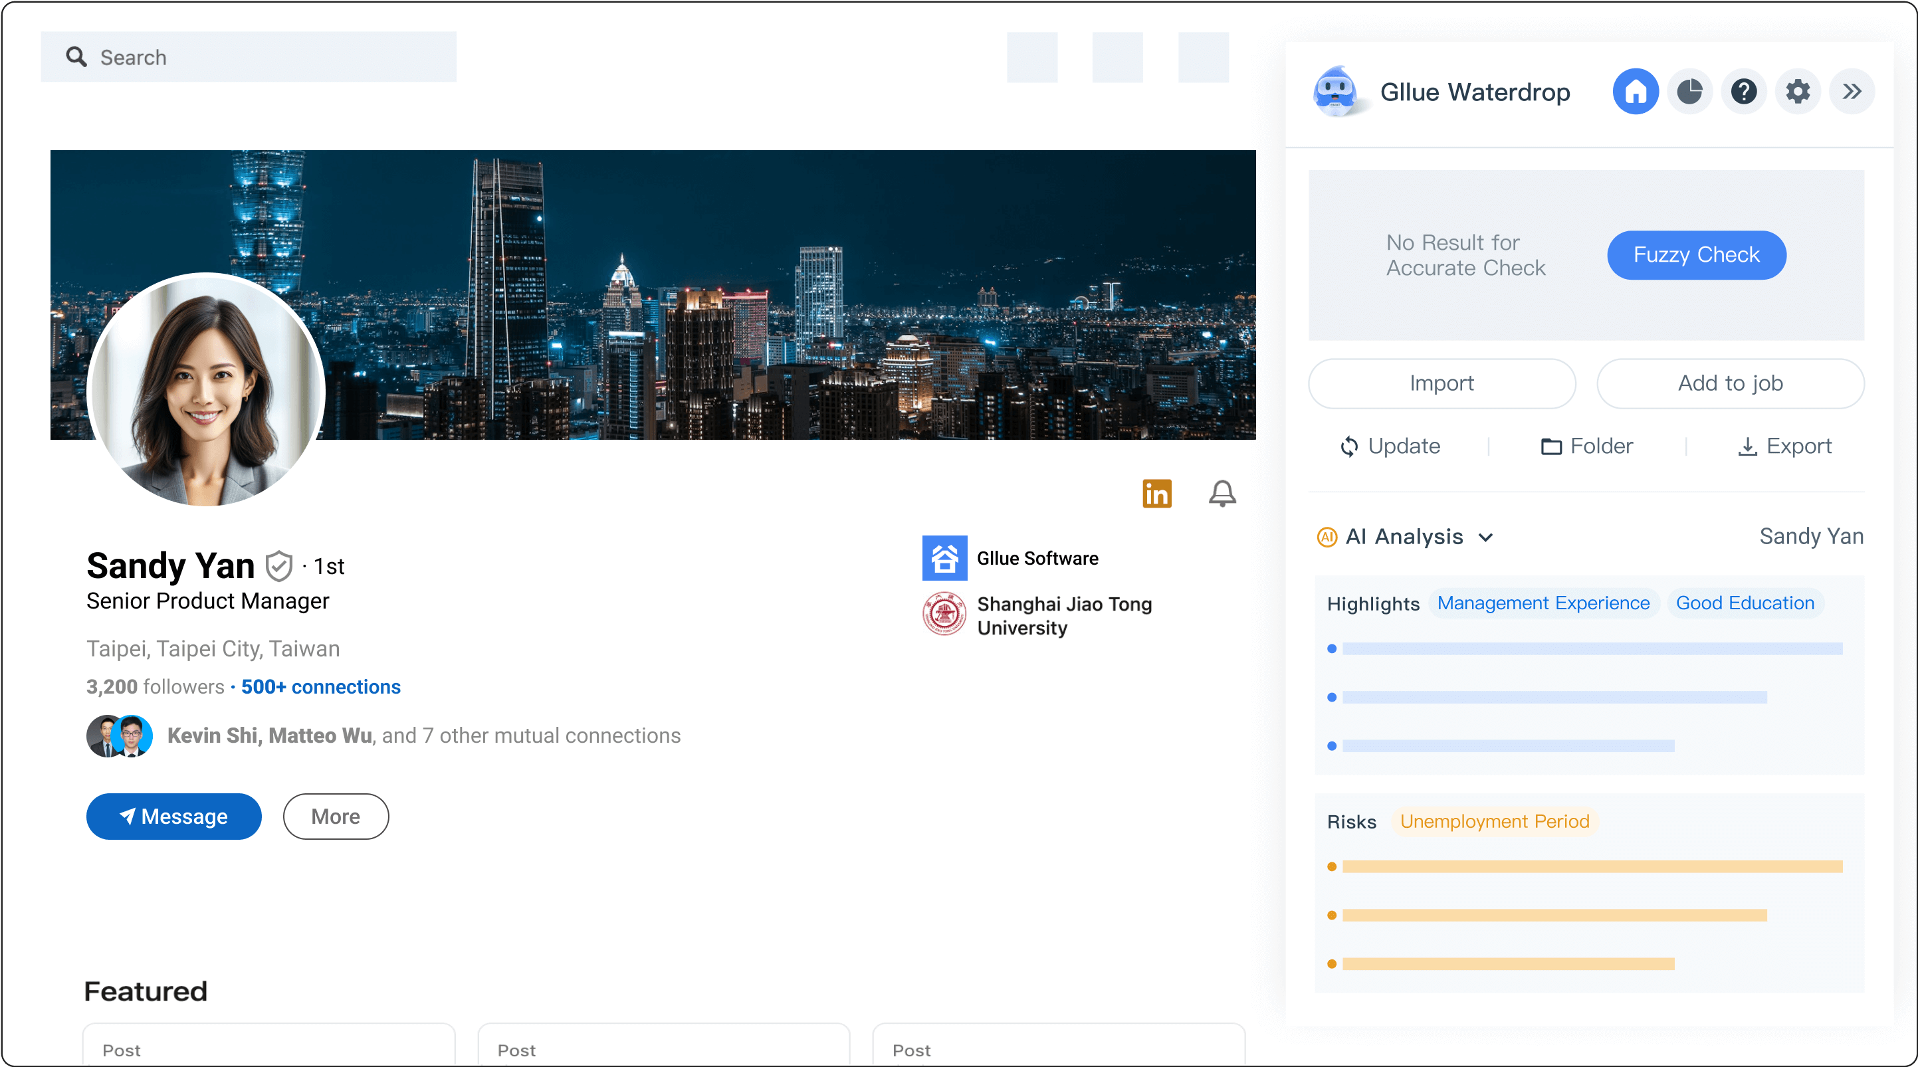Focus the Search input field
The width and height of the screenshot is (1918, 1067).
[x=249, y=57]
